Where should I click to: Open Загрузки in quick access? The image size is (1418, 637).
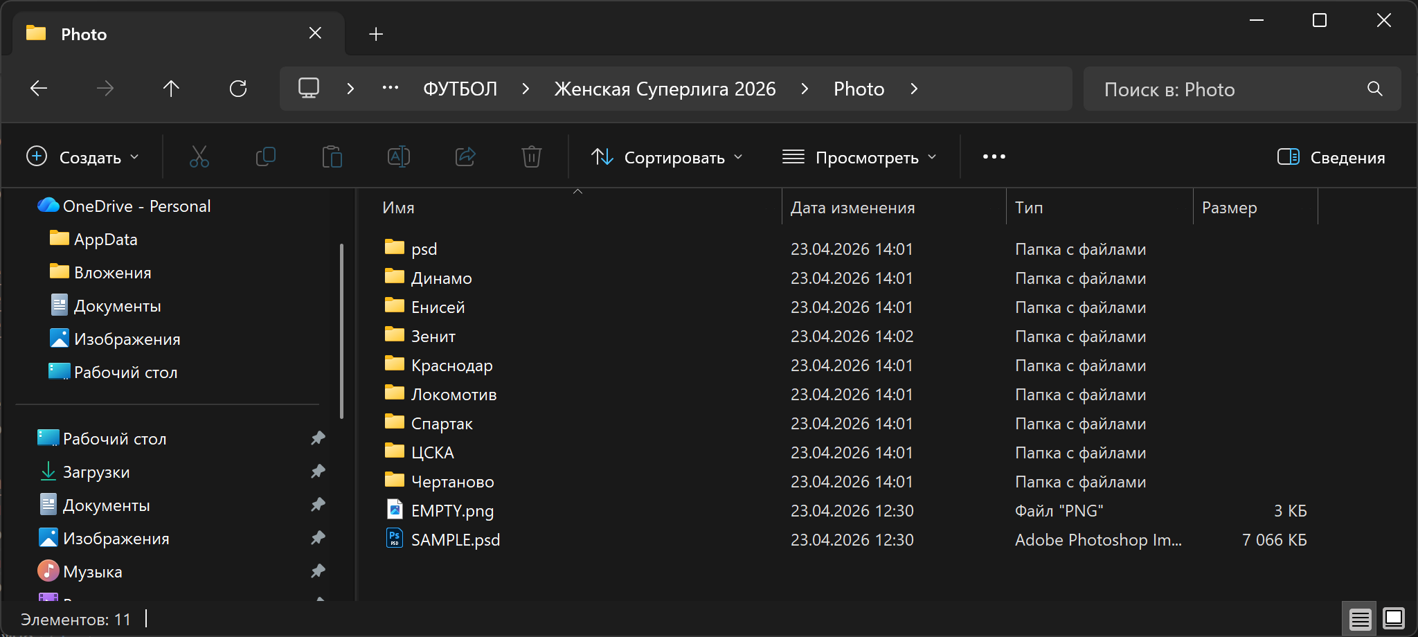(96, 472)
